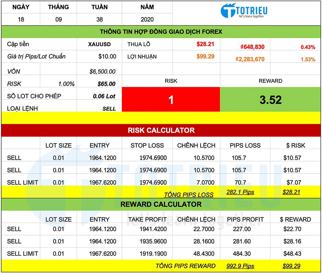Click the $48.43 reward cell
The width and height of the screenshot is (322, 273).
click(292, 253)
